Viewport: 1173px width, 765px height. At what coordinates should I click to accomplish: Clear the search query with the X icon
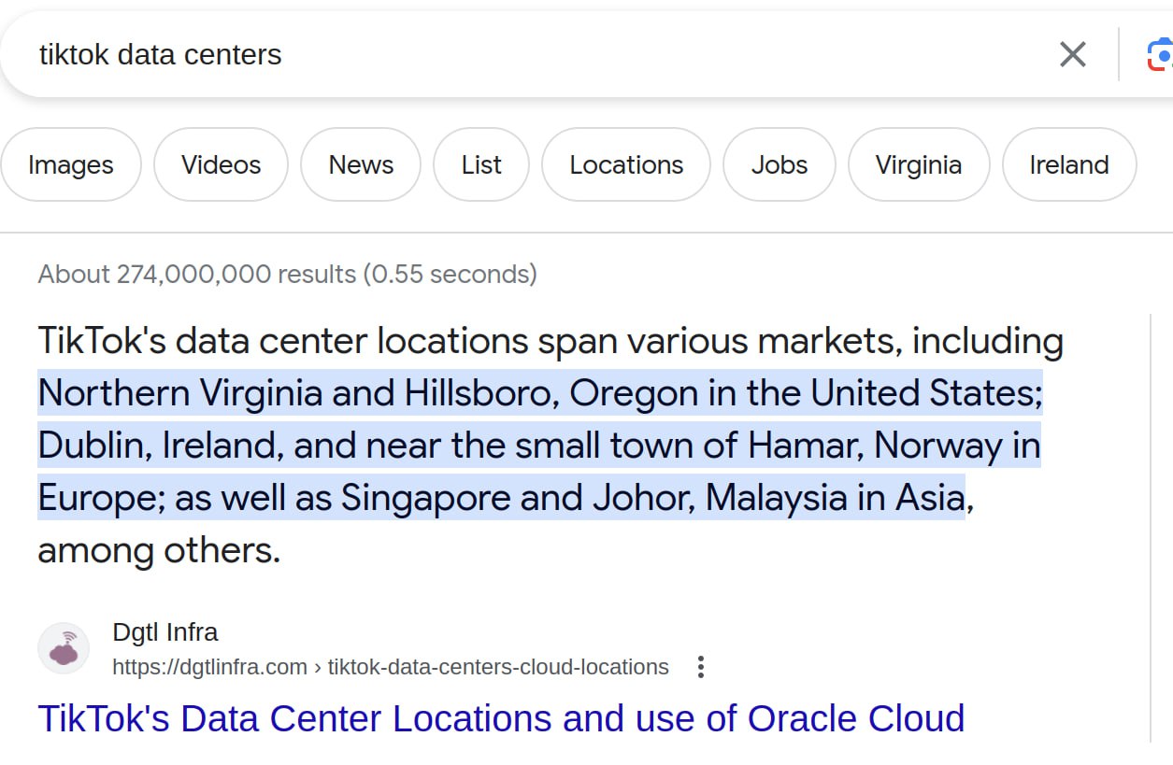click(1072, 54)
